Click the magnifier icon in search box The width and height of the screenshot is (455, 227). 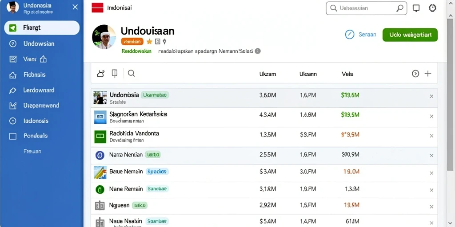tap(399, 8)
